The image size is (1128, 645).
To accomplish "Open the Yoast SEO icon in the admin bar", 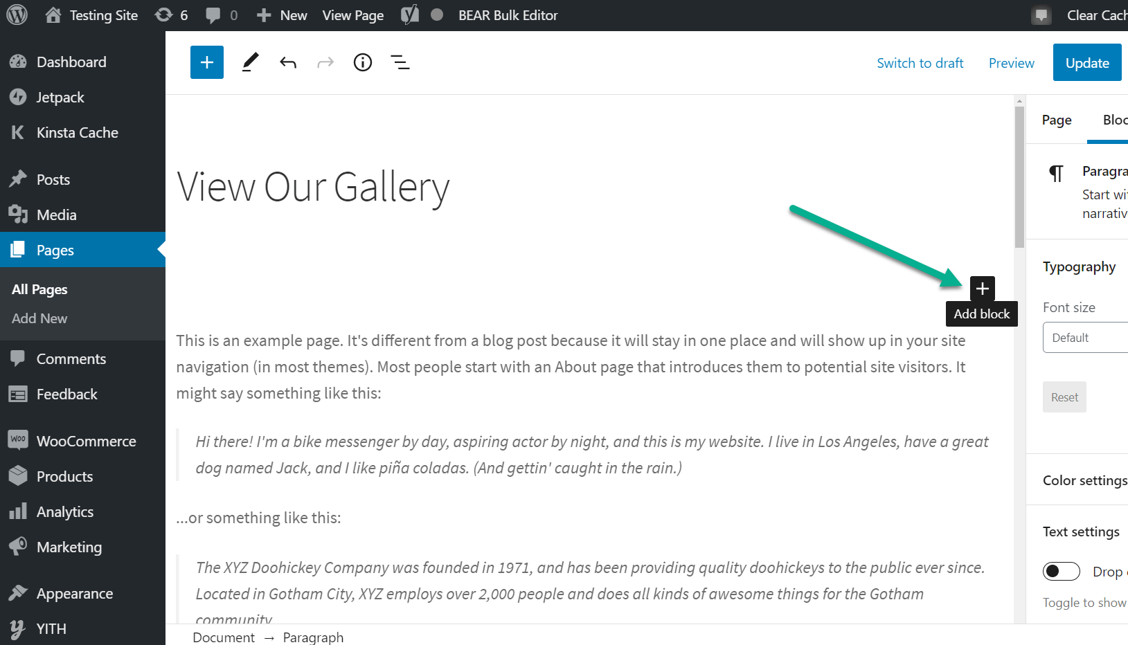I will click(409, 15).
